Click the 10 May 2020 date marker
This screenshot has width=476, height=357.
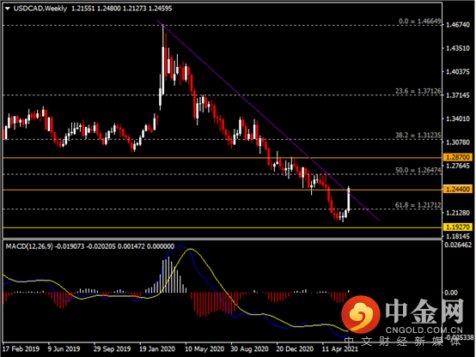(x=204, y=348)
